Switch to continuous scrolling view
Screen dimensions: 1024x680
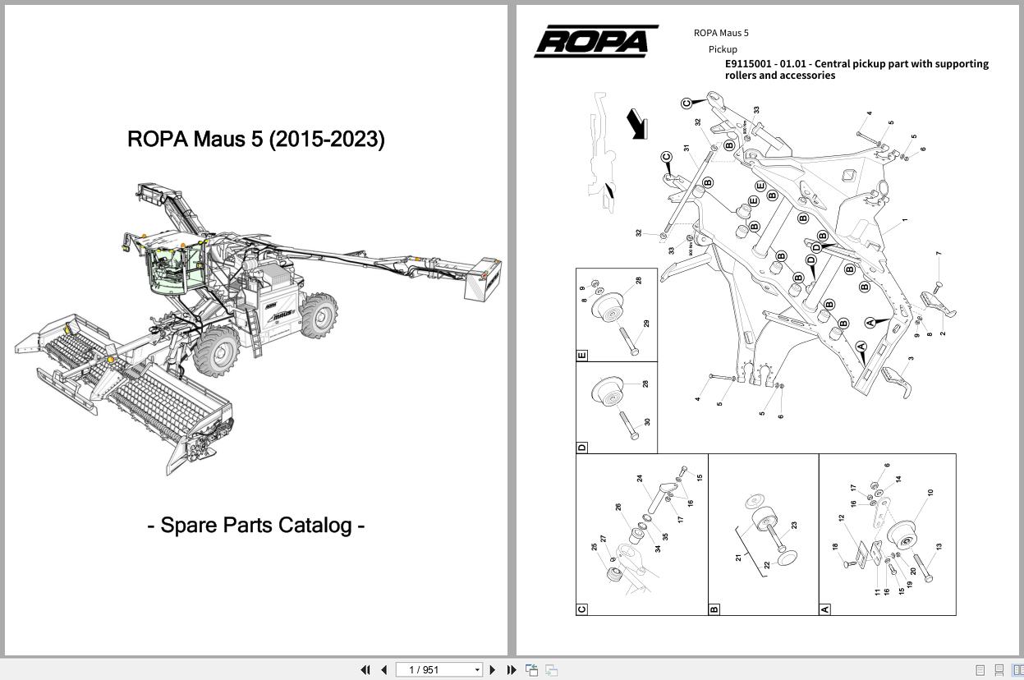click(x=999, y=670)
